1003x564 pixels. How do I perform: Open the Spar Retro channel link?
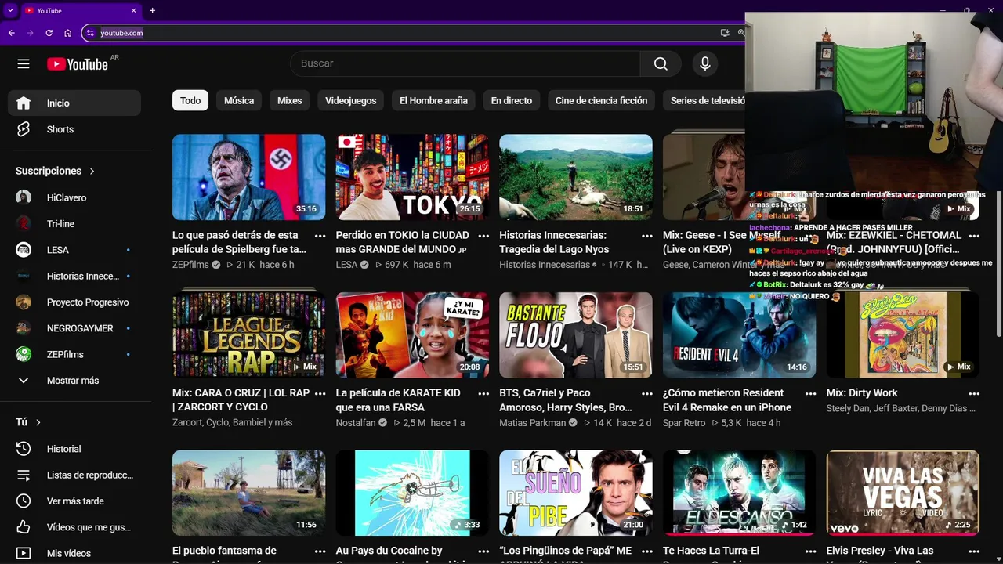point(684,423)
